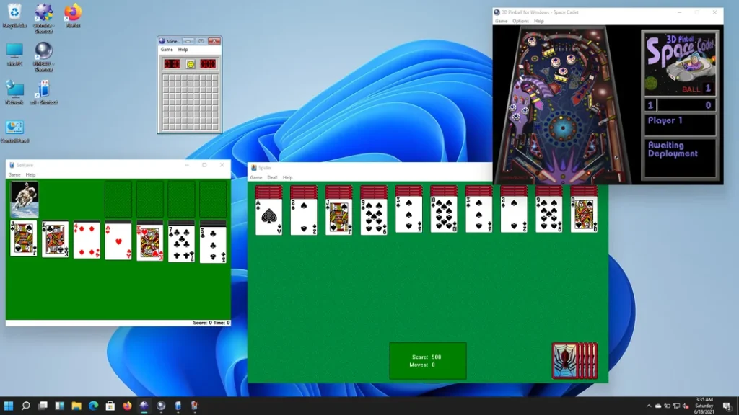Screen dimensions: 739x415
Task: Open the Help menu in Solitaire
Action: coord(30,174)
